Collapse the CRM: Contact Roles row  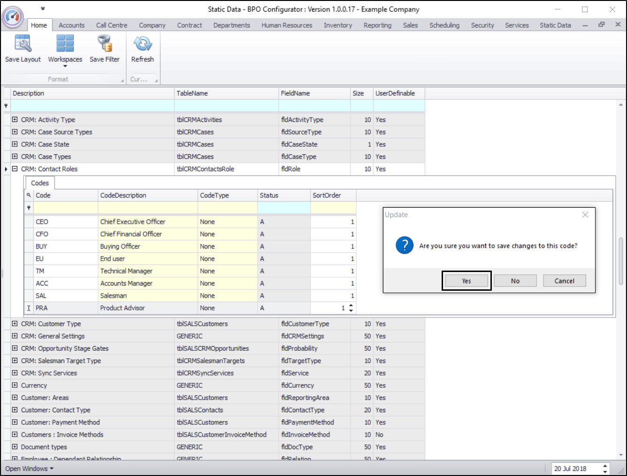pos(15,169)
